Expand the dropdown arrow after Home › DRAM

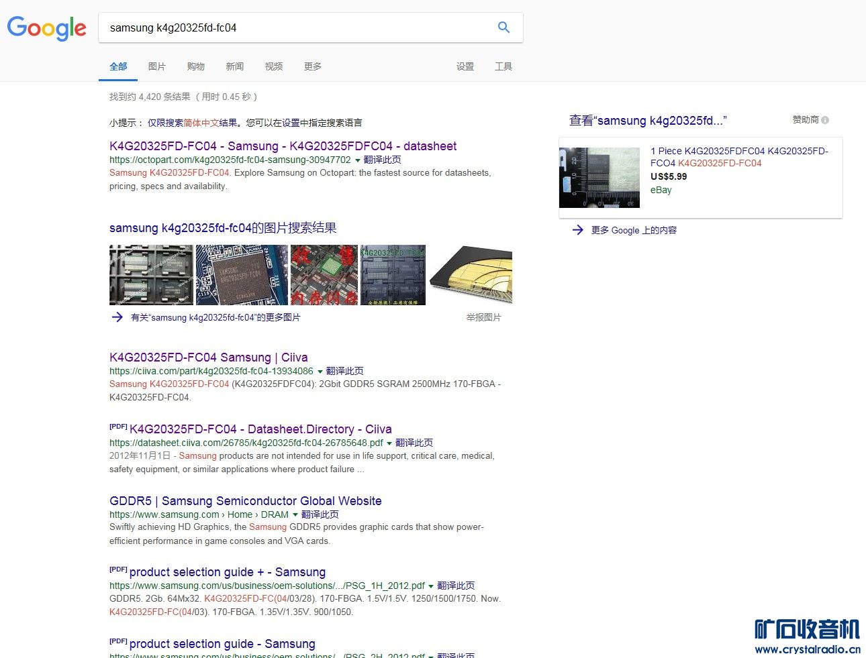[x=295, y=515]
